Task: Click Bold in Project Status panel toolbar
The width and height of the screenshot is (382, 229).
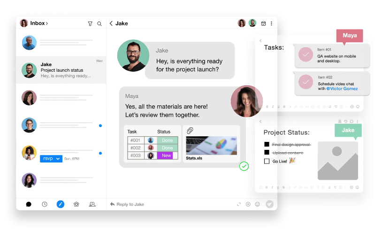Action: pyautogui.click(x=267, y=187)
